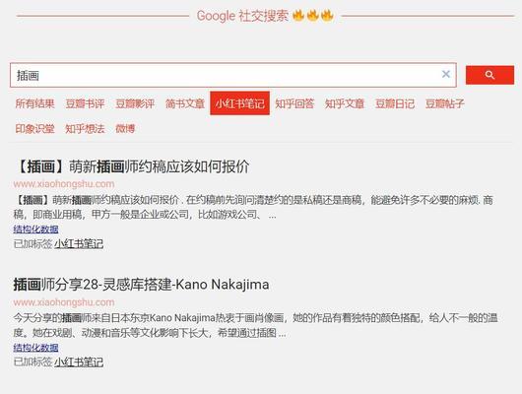Switch to the 印象识堂 tab
The image size is (522, 394).
(34, 129)
